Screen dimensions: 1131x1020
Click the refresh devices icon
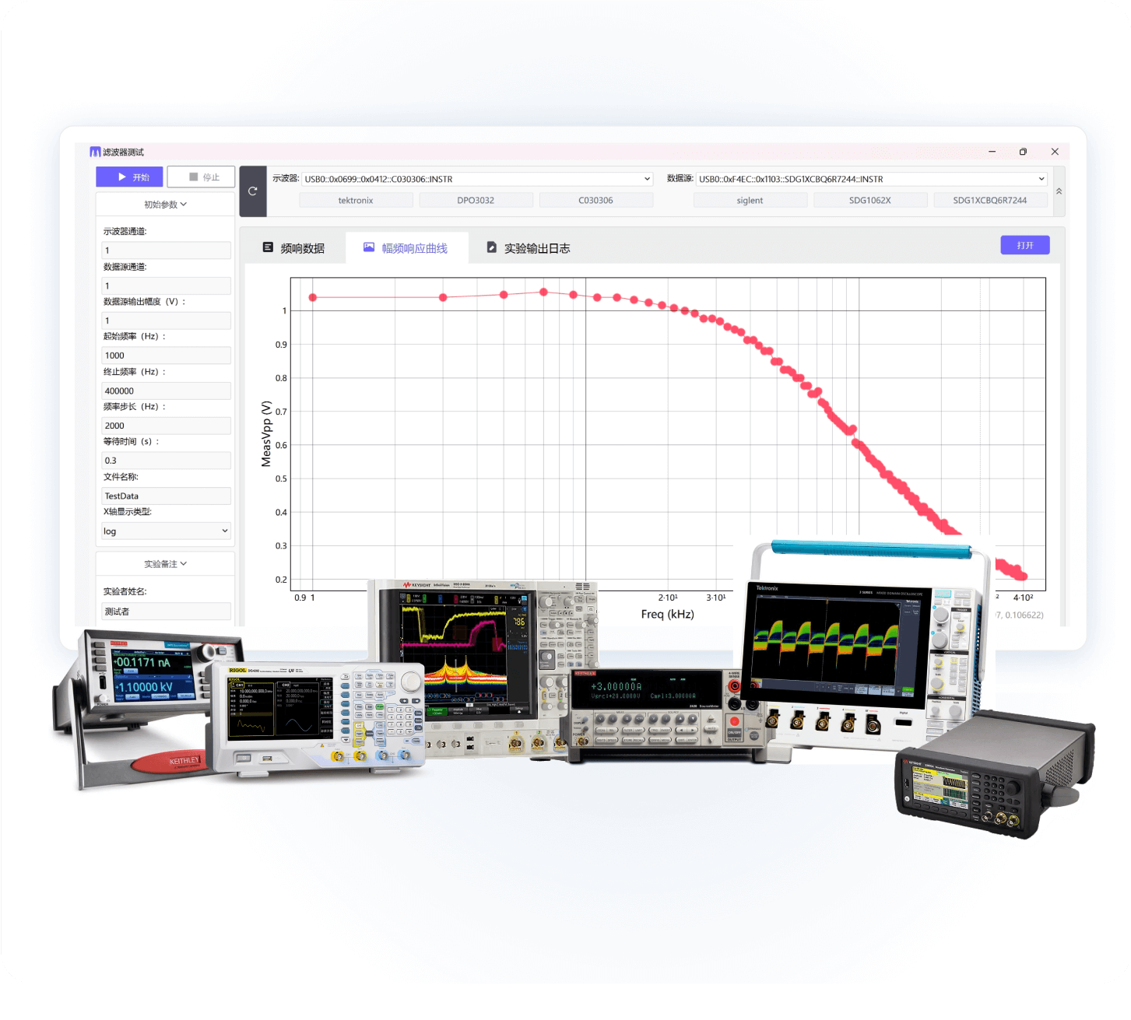coord(253,191)
